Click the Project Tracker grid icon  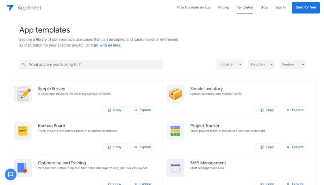click(175, 131)
